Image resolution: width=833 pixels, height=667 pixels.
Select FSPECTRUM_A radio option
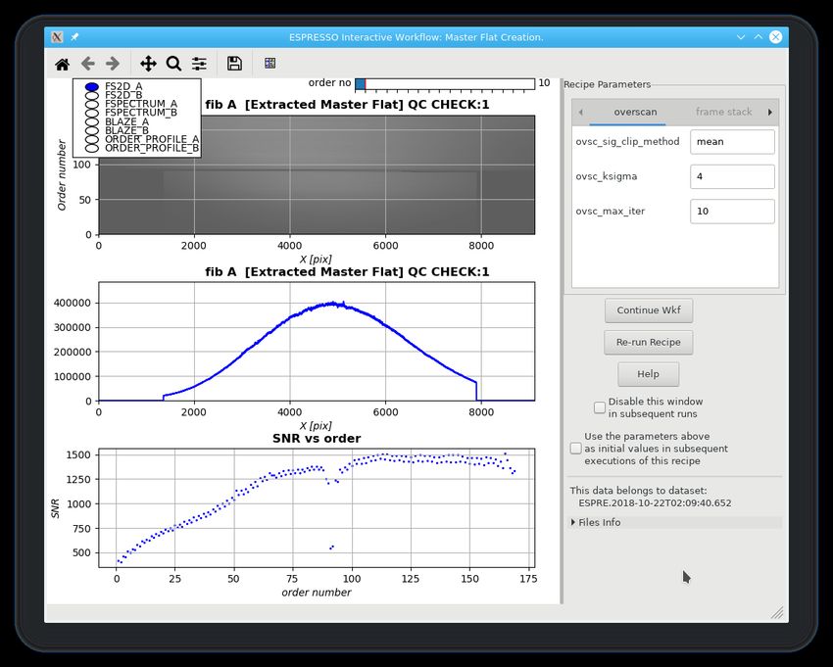coord(92,104)
